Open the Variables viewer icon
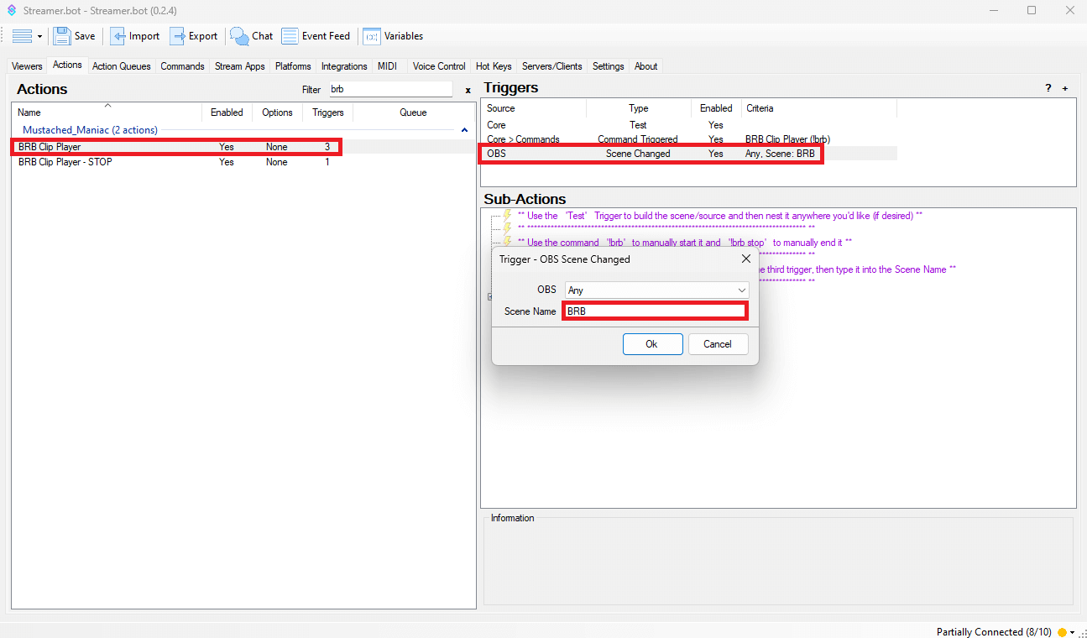 coord(371,36)
